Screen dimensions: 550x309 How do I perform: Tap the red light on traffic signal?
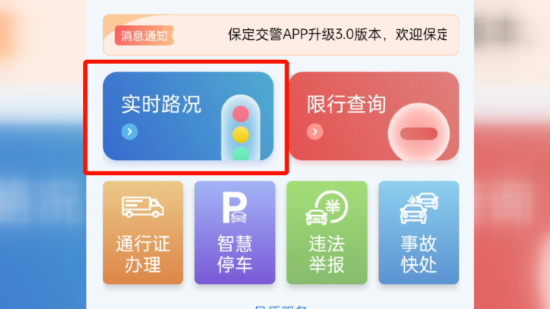(x=241, y=114)
